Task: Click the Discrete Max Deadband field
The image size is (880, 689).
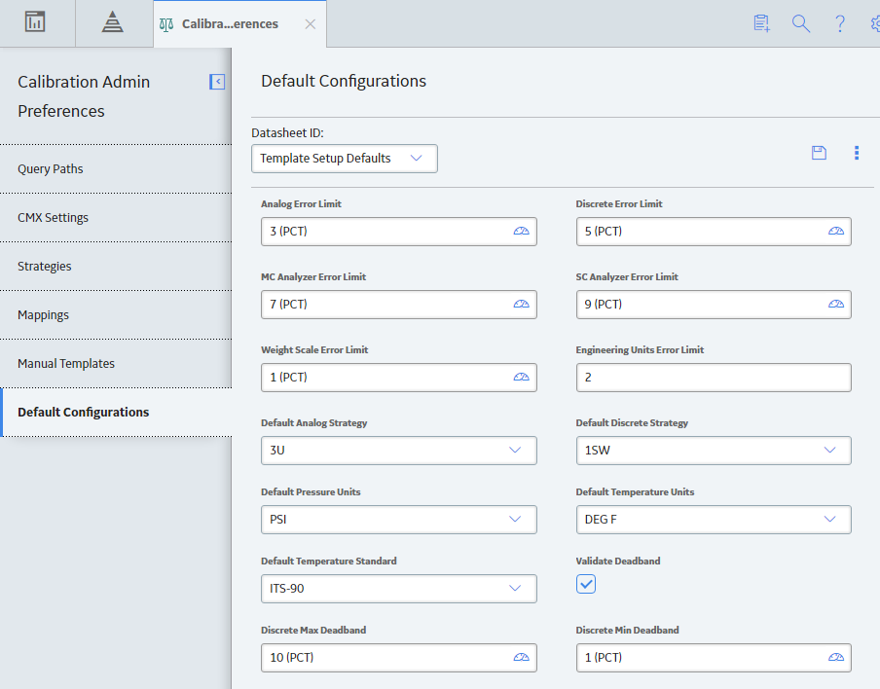Action: 399,657
